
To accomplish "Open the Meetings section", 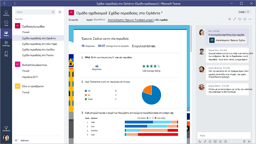I will click(6, 44).
